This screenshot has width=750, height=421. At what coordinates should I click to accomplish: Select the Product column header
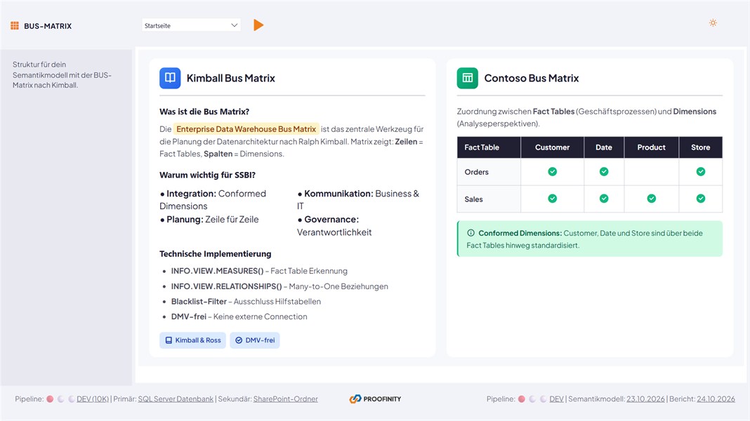tap(651, 147)
